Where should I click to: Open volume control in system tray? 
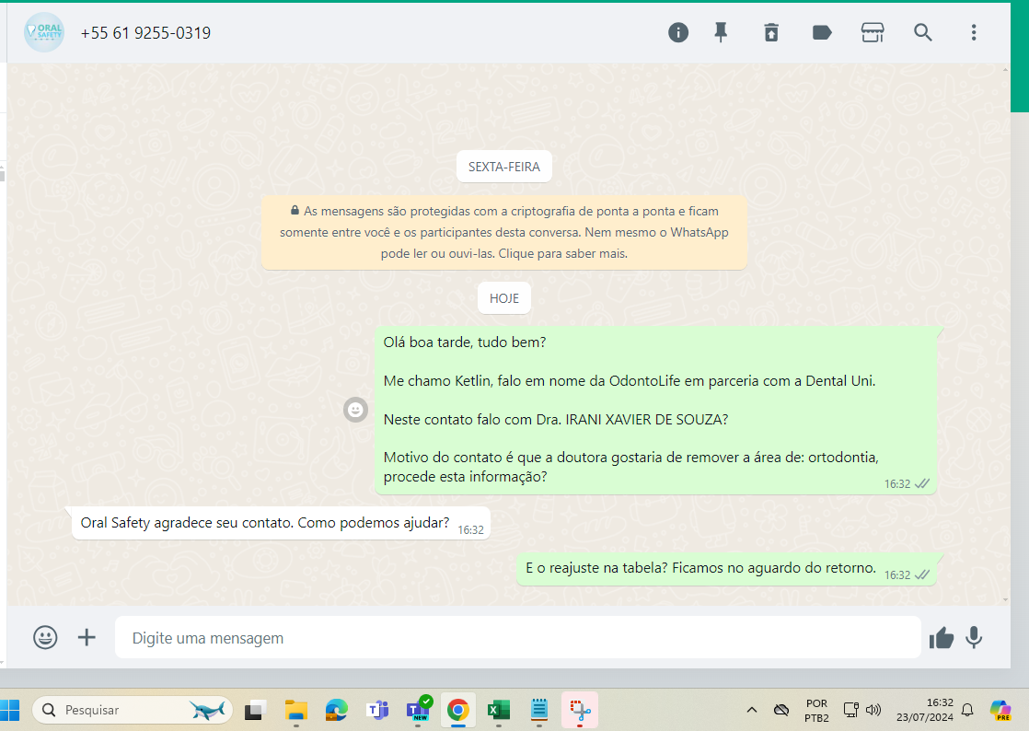(873, 710)
